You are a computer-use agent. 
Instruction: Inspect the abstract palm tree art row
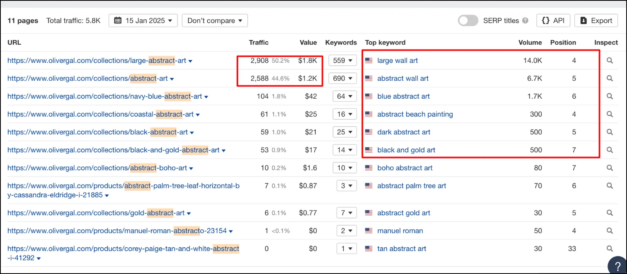pyautogui.click(x=610, y=186)
